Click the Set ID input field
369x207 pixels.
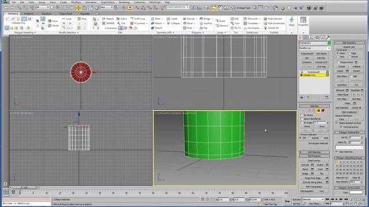click(355, 137)
